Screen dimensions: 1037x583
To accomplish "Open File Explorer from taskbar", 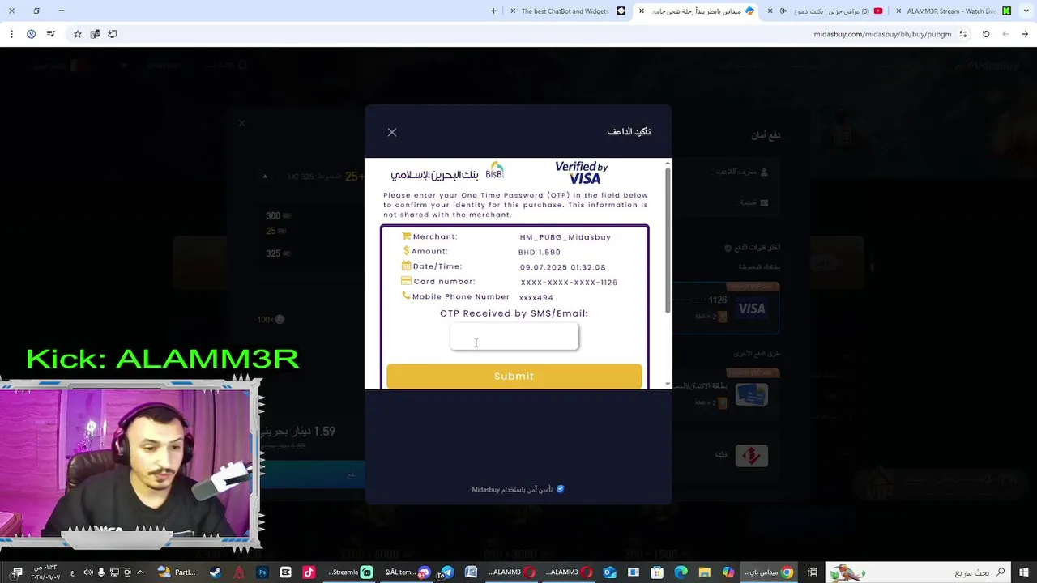I will 704,572.
